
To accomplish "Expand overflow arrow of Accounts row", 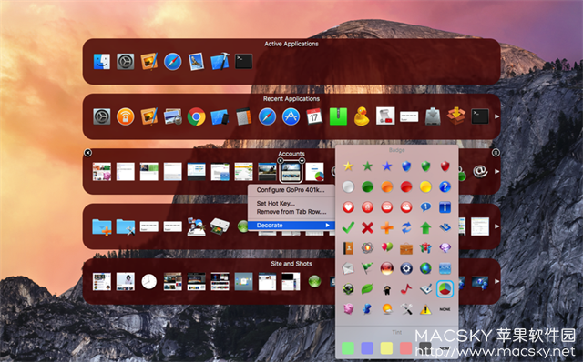I will click(x=496, y=172).
